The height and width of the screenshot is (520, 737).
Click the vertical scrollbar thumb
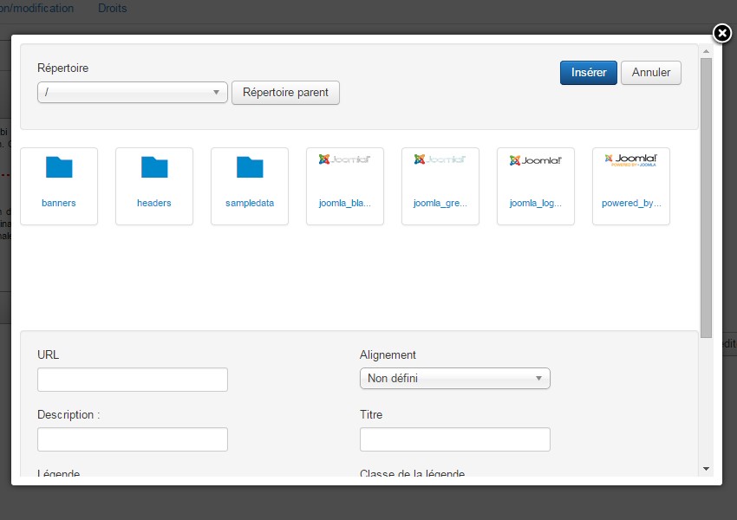coord(706,198)
